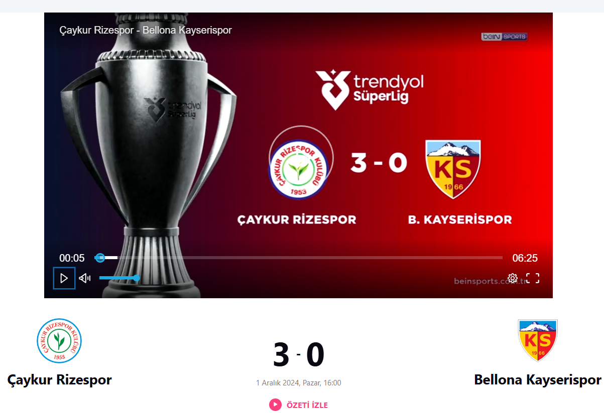Enter fullscreen mode in the player
The image size is (604, 413).
[533, 278]
